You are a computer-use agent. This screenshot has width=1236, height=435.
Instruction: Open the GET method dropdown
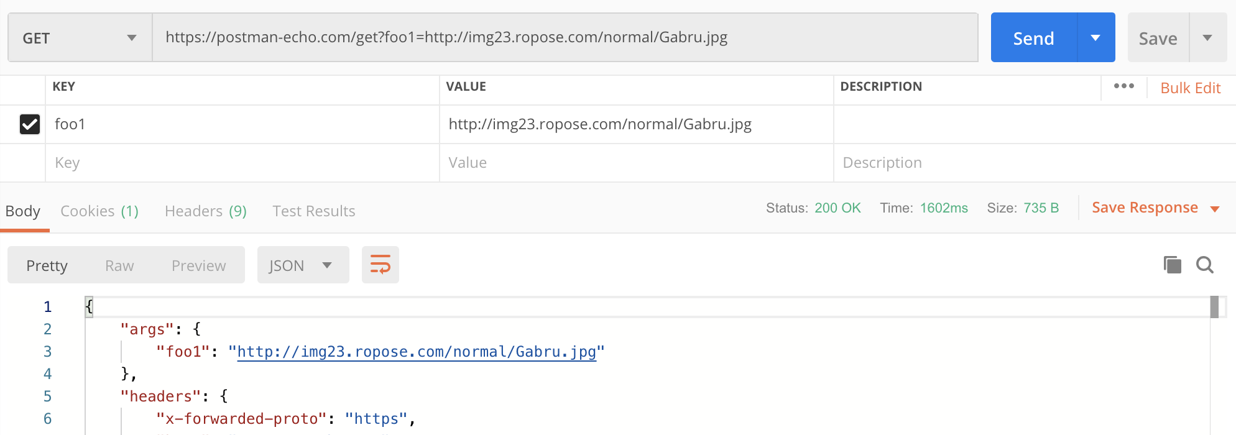[80, 38]
